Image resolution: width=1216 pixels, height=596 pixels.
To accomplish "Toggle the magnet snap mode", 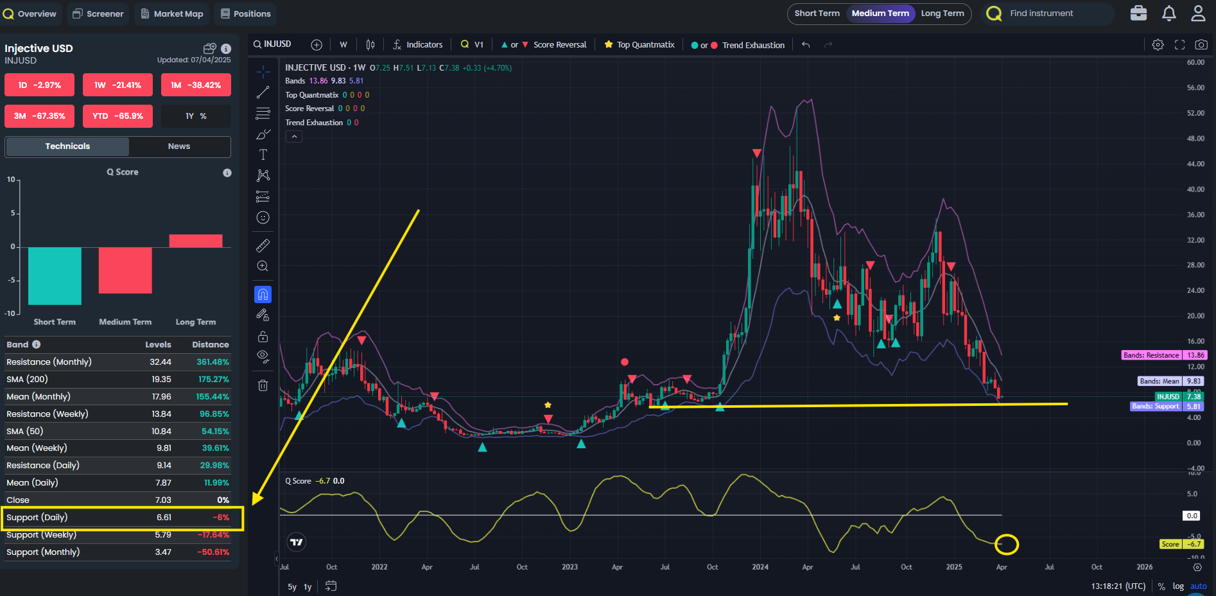I will click(x=263, y=294).
